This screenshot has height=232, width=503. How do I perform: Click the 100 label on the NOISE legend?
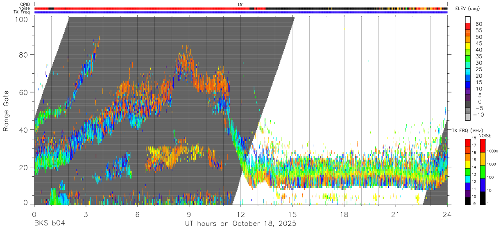491,178
